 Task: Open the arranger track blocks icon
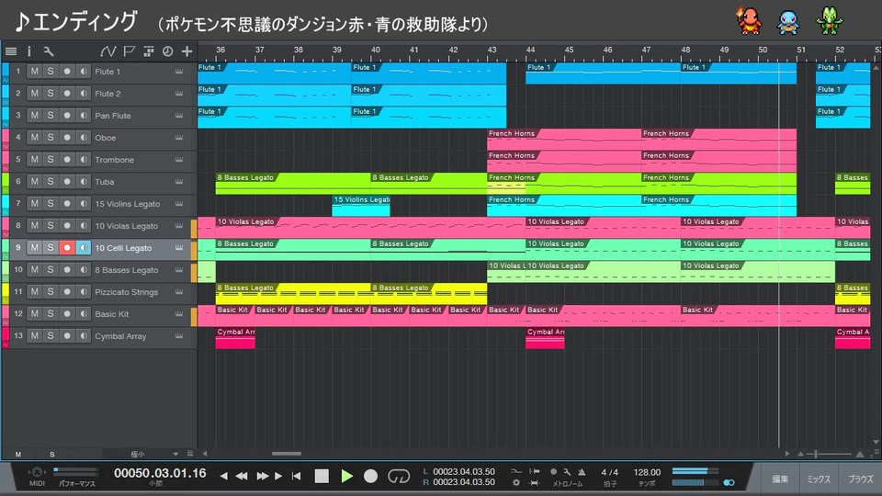pos(149,51)
